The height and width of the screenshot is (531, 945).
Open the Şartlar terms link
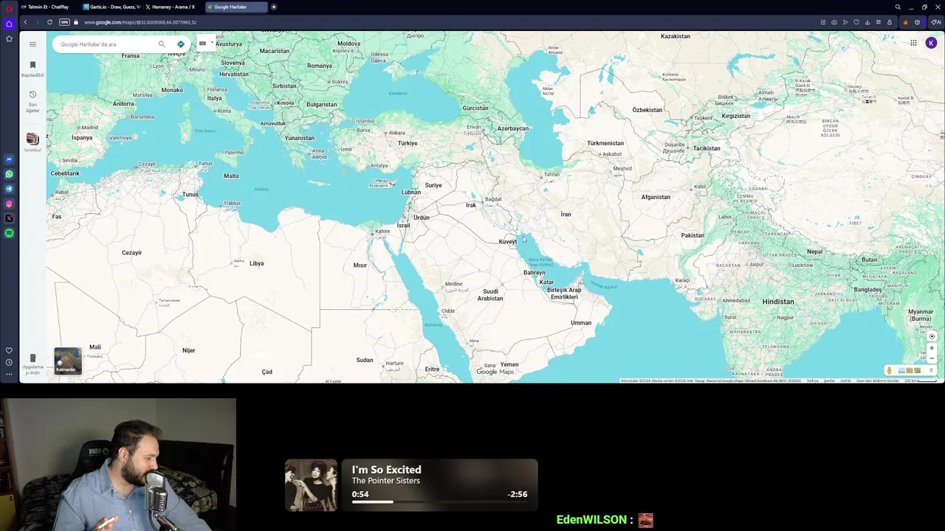coord(830,381)
